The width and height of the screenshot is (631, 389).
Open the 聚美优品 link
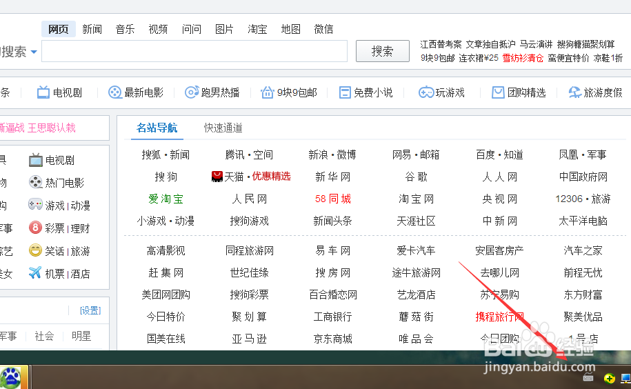point(583,317)
